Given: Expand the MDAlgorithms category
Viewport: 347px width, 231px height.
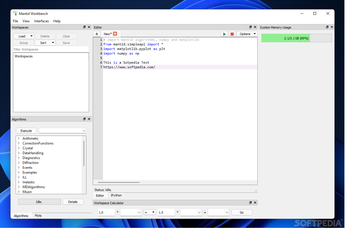Looking at the screenshot, I should pyautogui.click(x=19, y=187).
